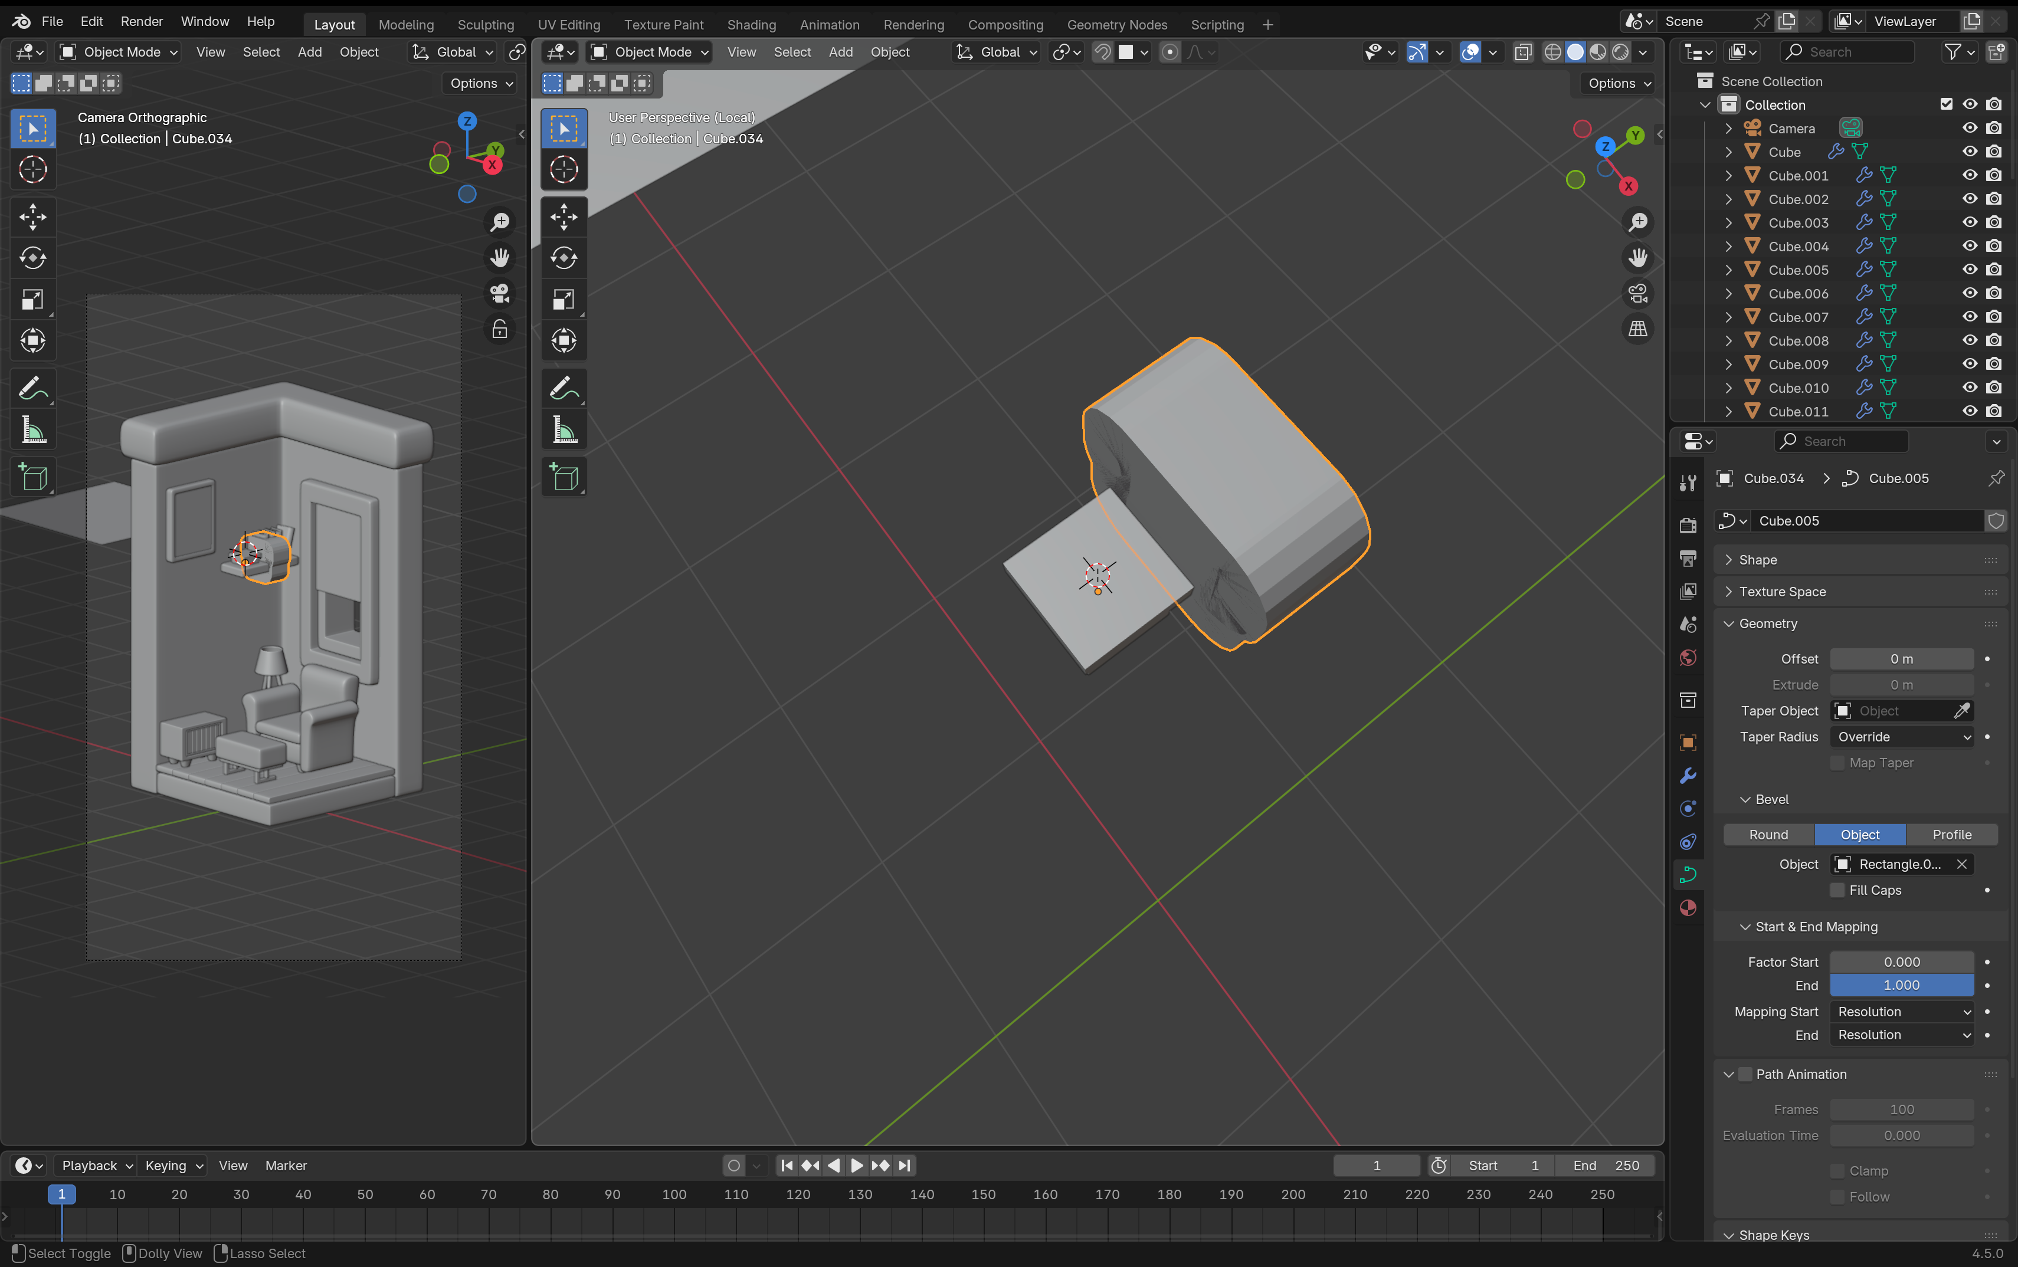Adjust the Geometry Offset field
The height and width of the screenshot is (1267, 2018).
coord(1902,659)
